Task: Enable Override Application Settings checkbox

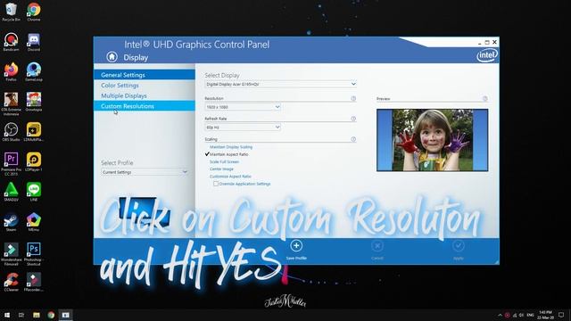Action: coord(216,184)
